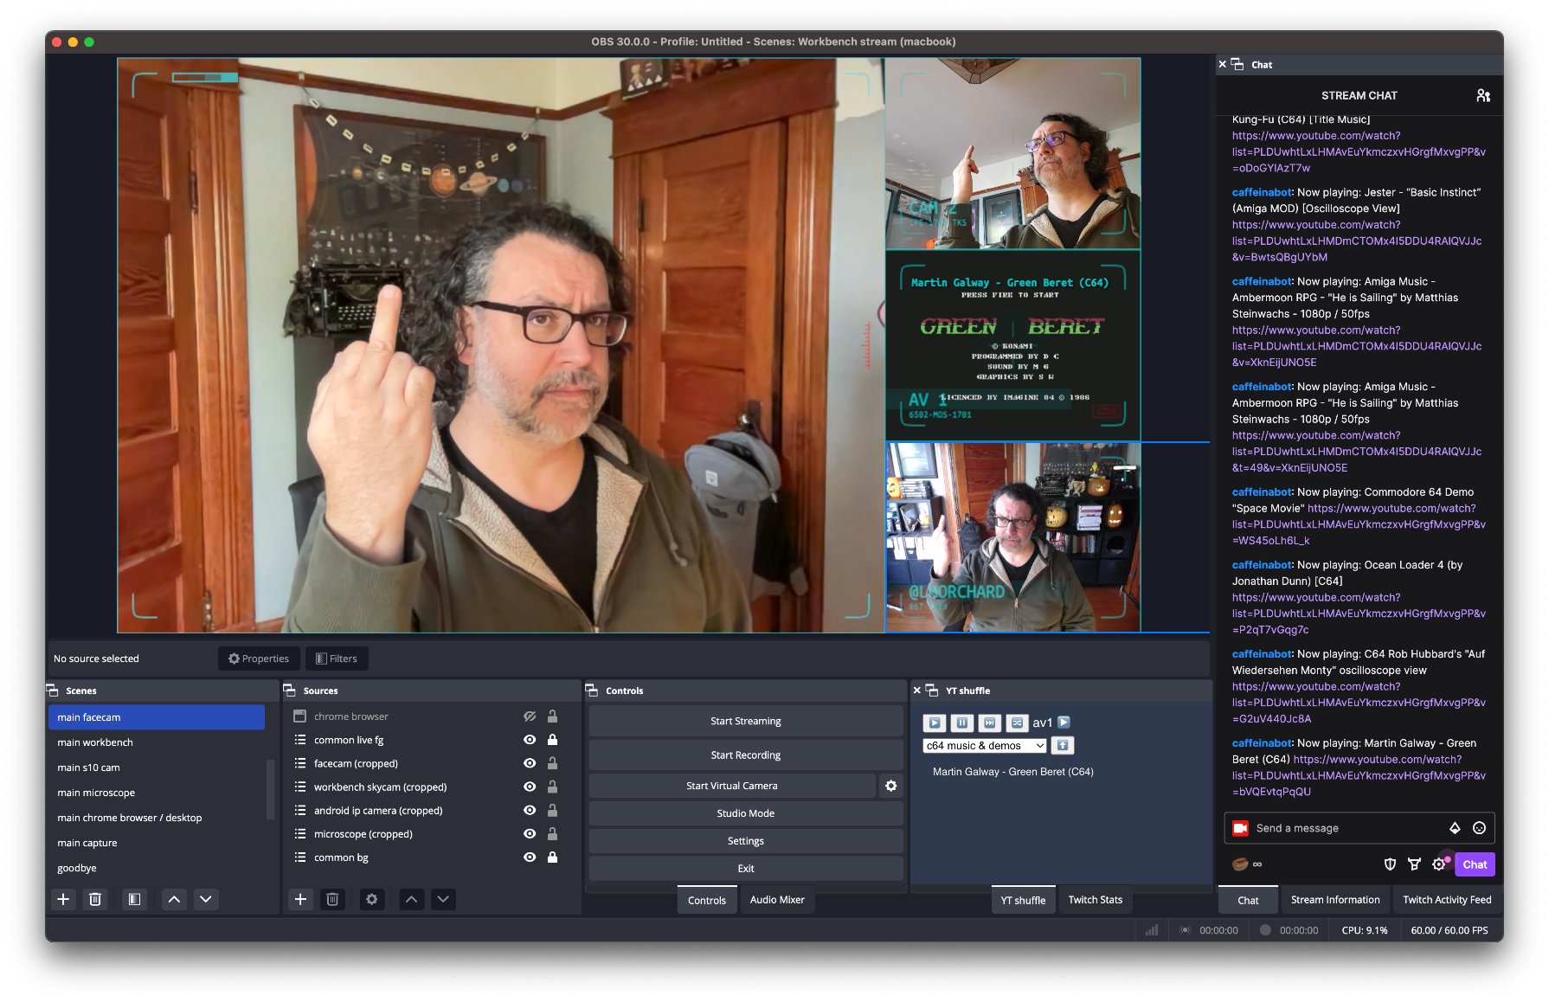
Task: Move selected source down with arrow
Action: [443, 899]
